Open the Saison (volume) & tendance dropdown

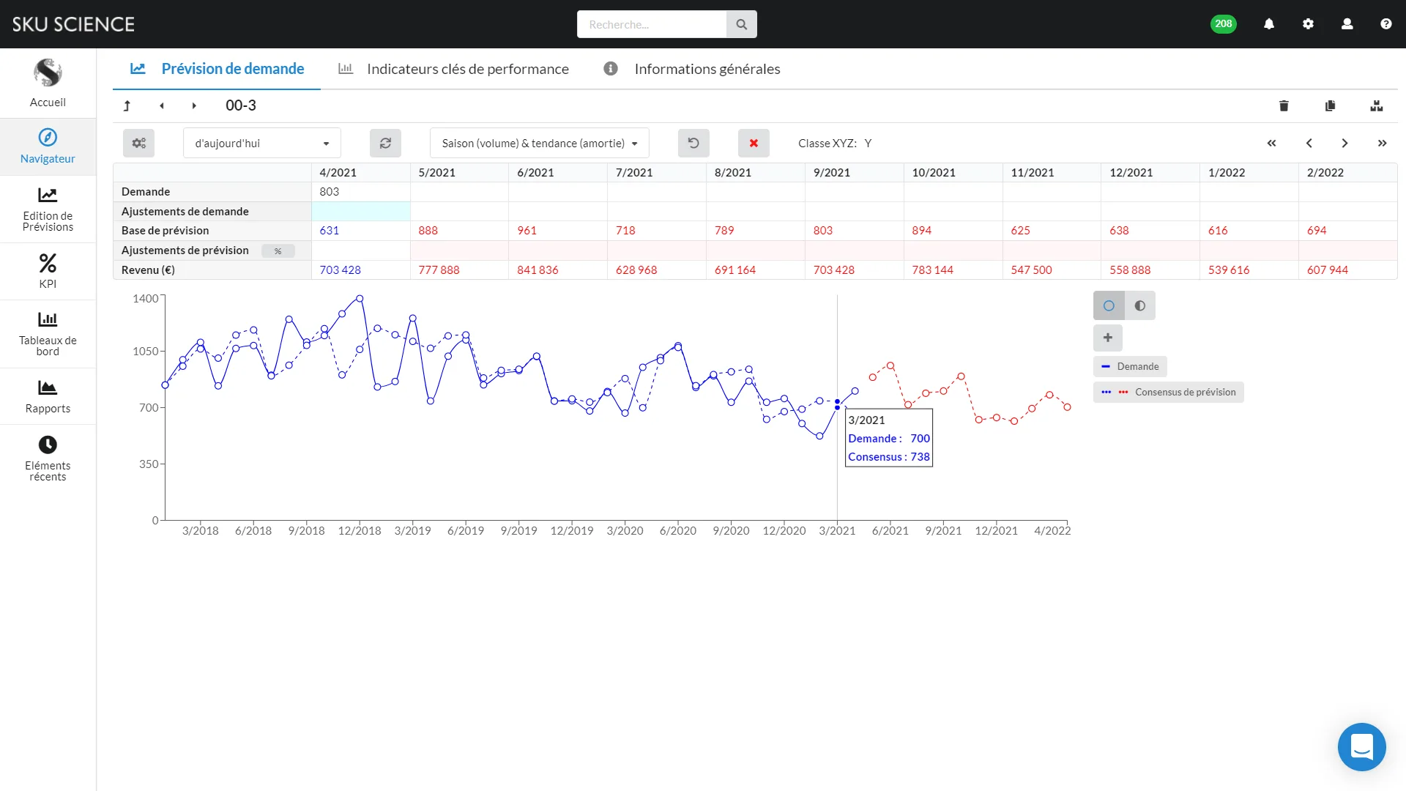(540, 144)
